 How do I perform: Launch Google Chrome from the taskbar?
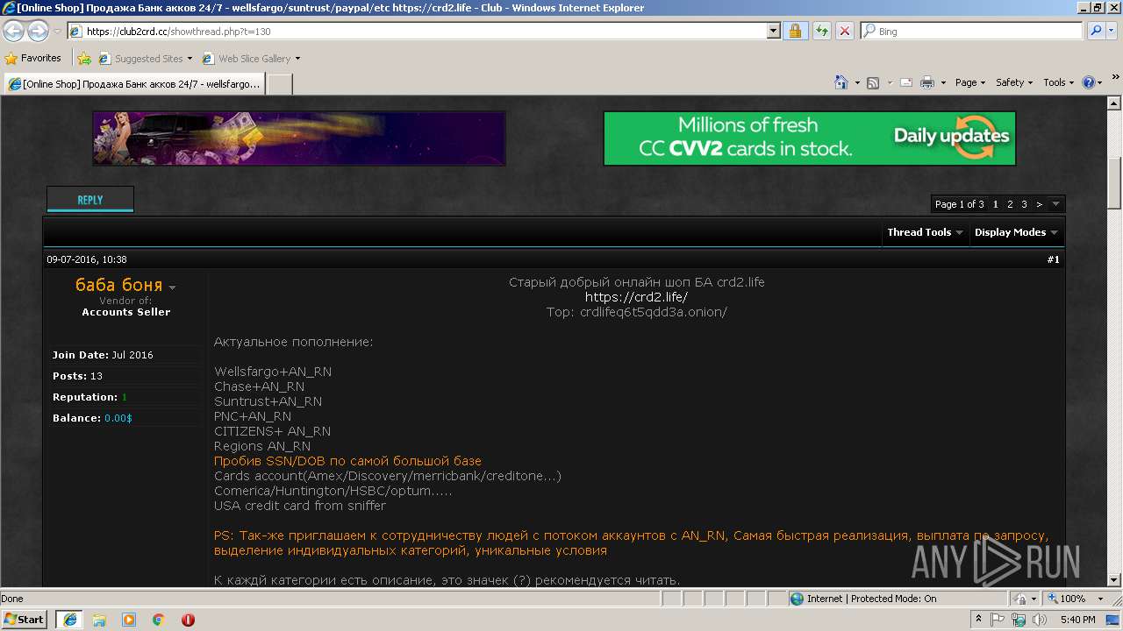point(158,619)
